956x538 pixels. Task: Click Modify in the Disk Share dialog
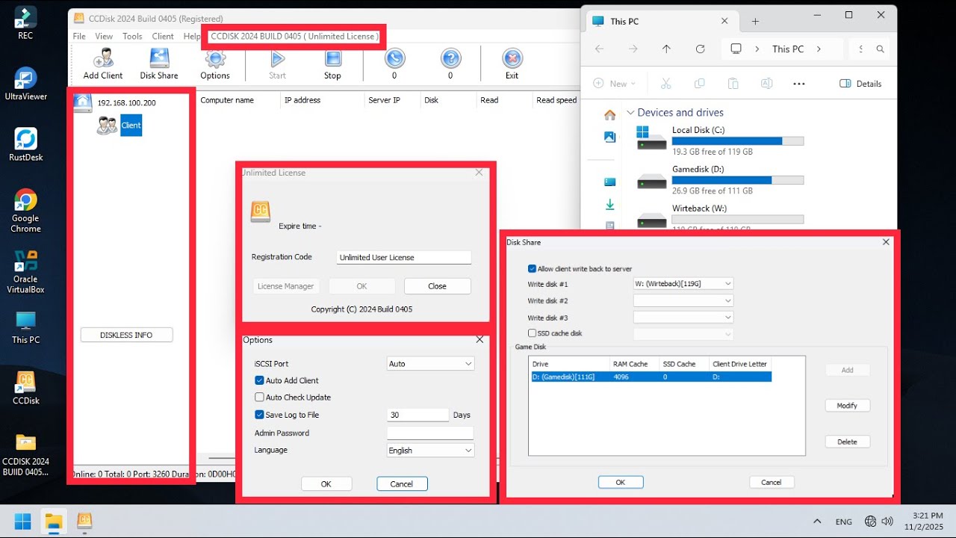pyautogui.click(x=848, y=406)
